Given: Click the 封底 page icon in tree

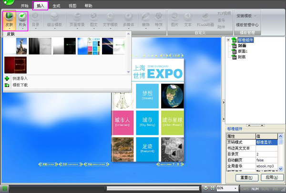Looking at the screenshot, I should click(x=234, y=57).
